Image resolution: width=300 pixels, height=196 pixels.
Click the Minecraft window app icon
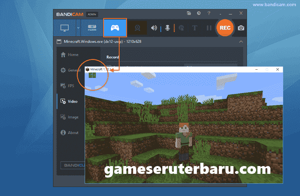88,69
